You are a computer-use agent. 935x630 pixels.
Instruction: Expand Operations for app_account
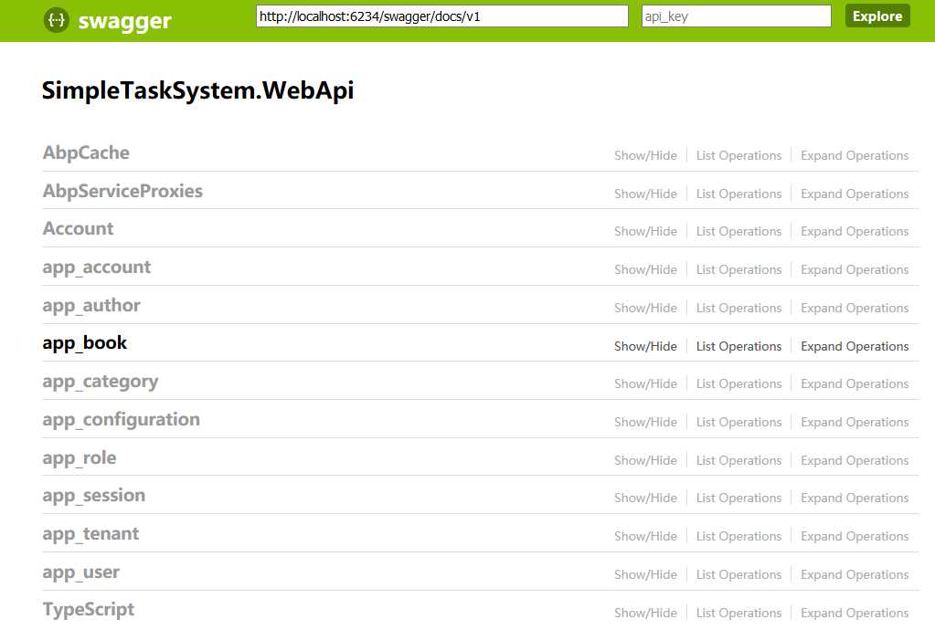pyautogui.click(x=855, y=269)
